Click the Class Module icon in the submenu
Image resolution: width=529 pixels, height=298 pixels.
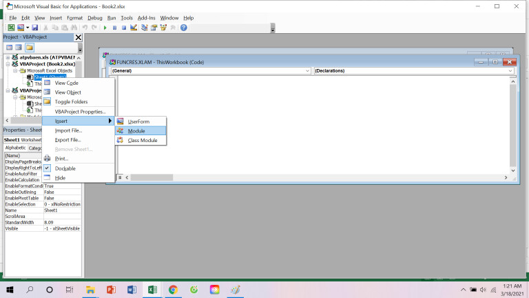click(121, 140)
